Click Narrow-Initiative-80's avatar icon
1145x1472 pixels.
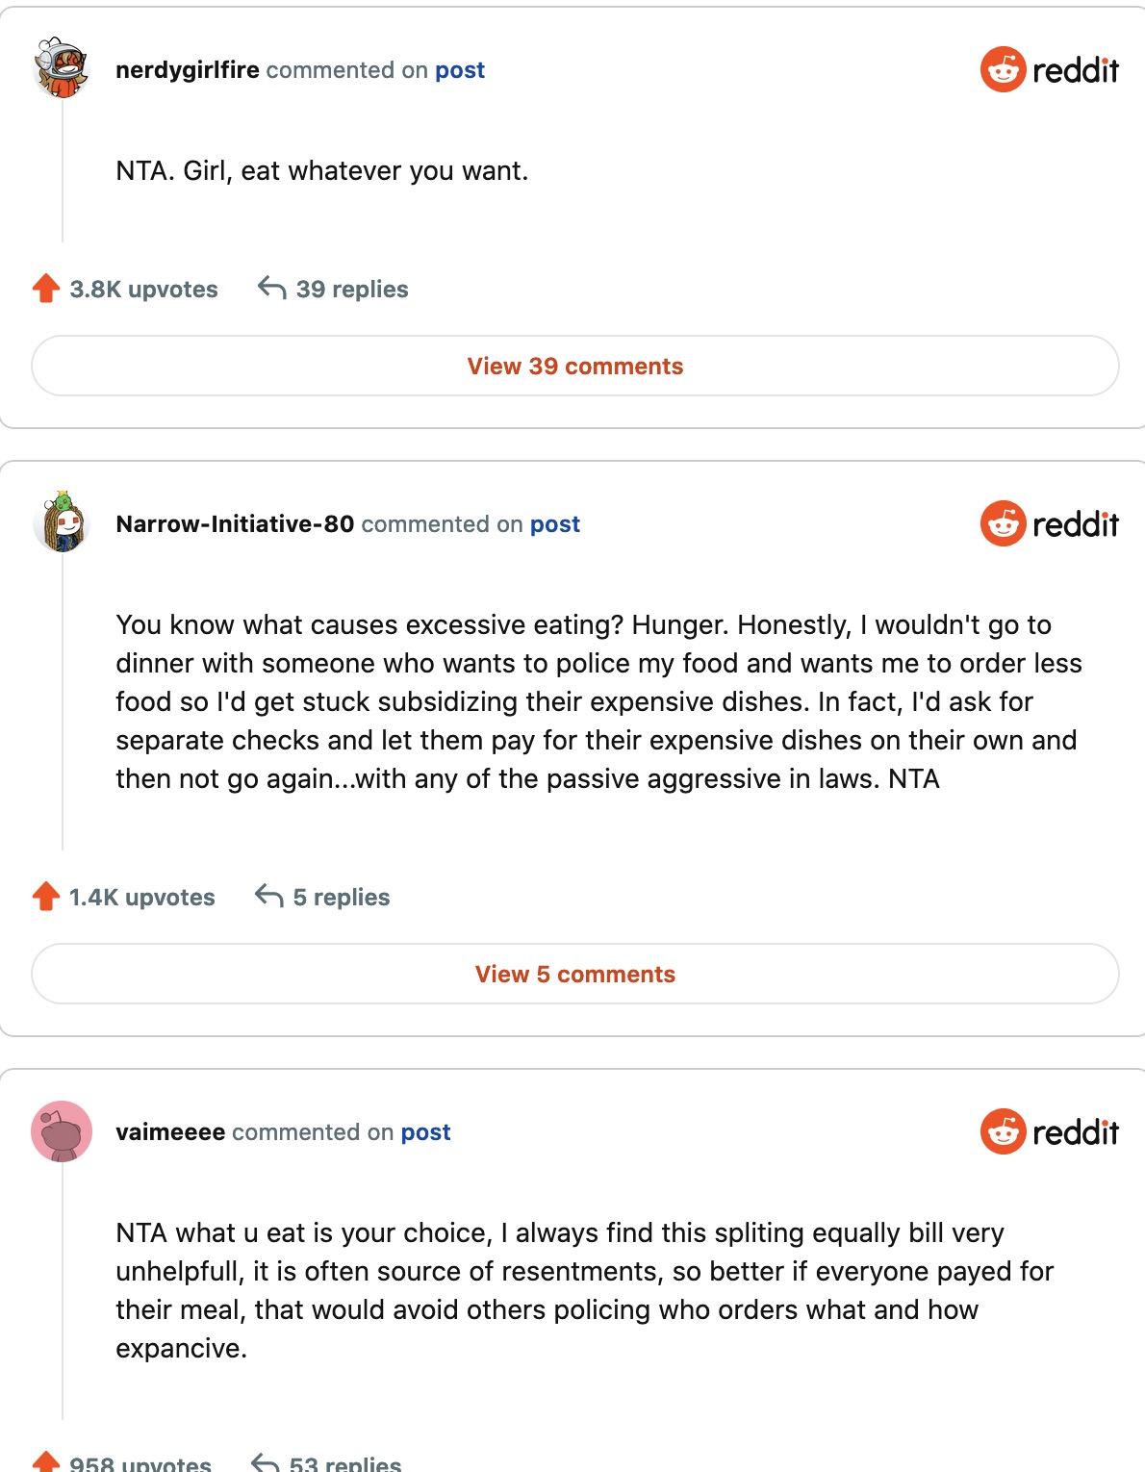click(x=62, y=523)
